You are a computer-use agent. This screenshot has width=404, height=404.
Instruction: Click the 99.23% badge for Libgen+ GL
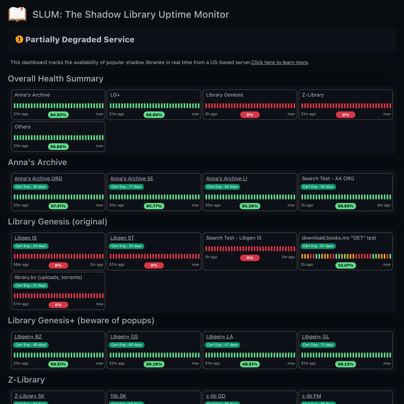[x=345, y=364]
